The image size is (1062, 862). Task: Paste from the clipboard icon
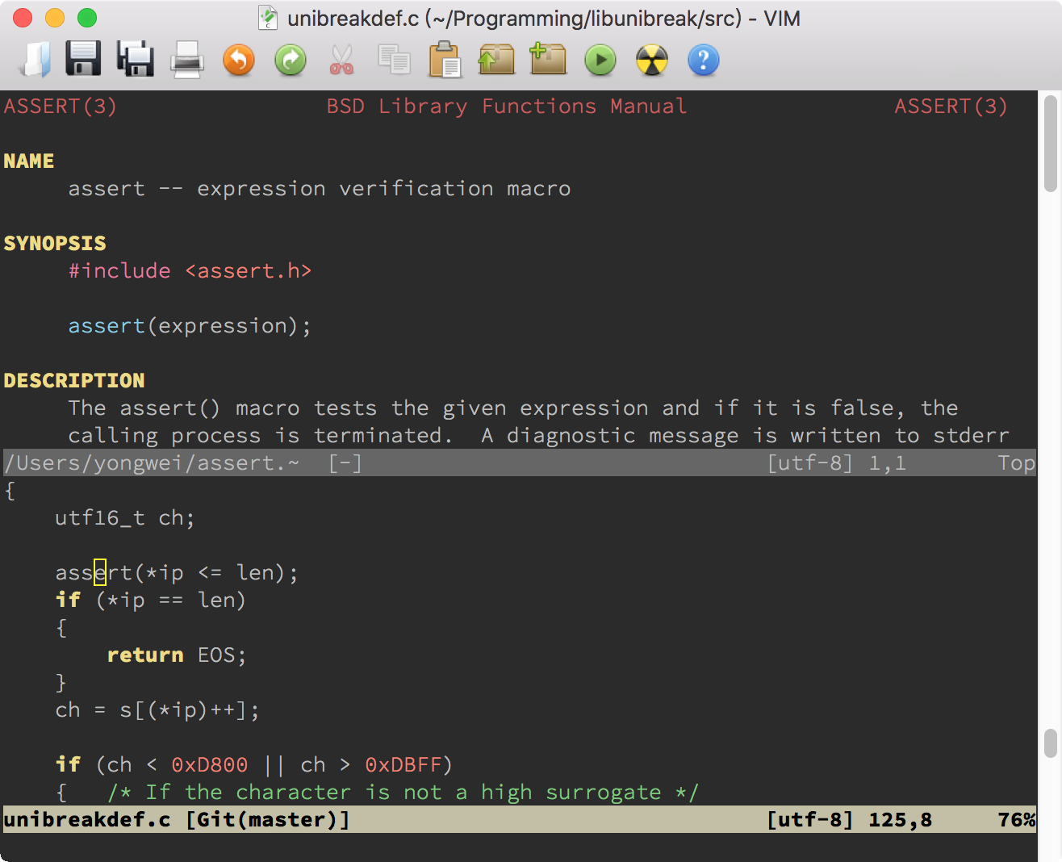(x=445, y=60)
